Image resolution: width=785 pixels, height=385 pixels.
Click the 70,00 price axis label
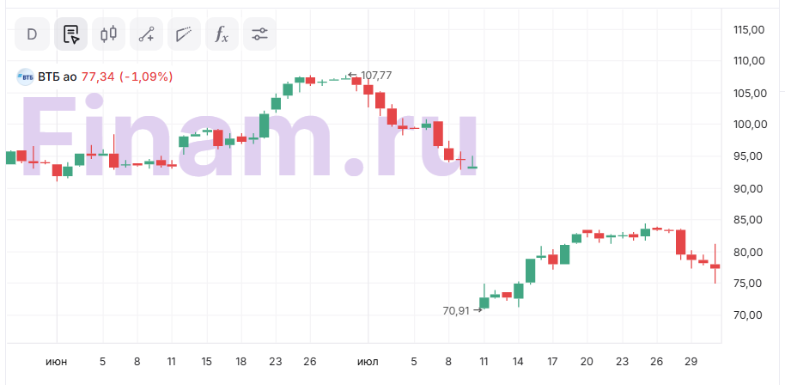coord(748,315)
